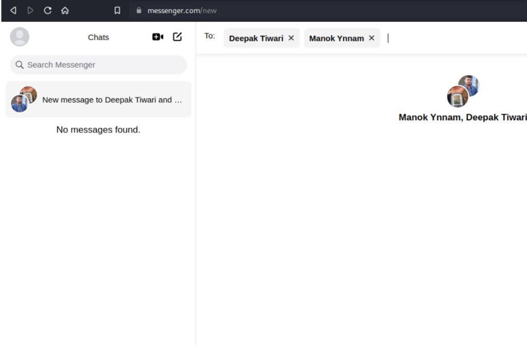Open your profile avatar menu
Screen dimensions: 527x345
[20, 37]
